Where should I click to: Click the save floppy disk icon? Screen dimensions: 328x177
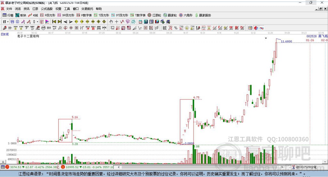pyautogui.click(x=157, y=22)
